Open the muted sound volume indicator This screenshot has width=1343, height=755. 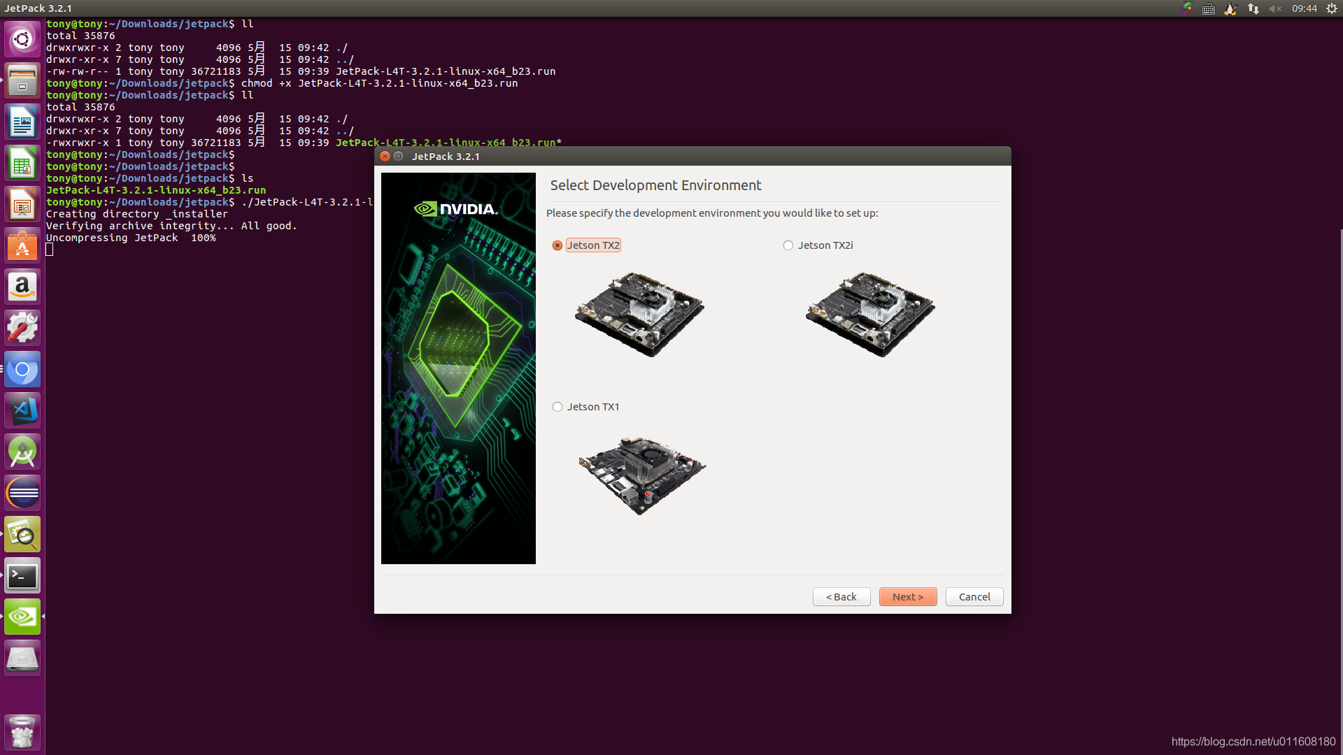point(1275,8)
